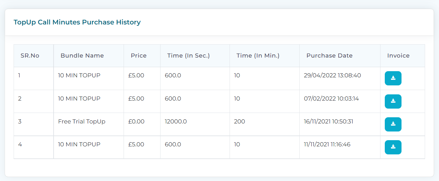Click the SR.No column header

[30, 56]
